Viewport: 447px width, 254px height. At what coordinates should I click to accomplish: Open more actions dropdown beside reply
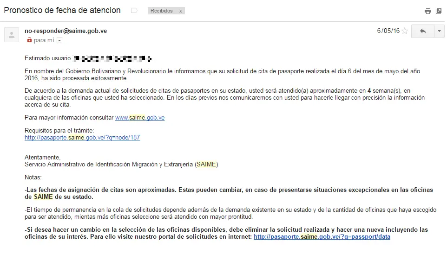pos(439,31)
